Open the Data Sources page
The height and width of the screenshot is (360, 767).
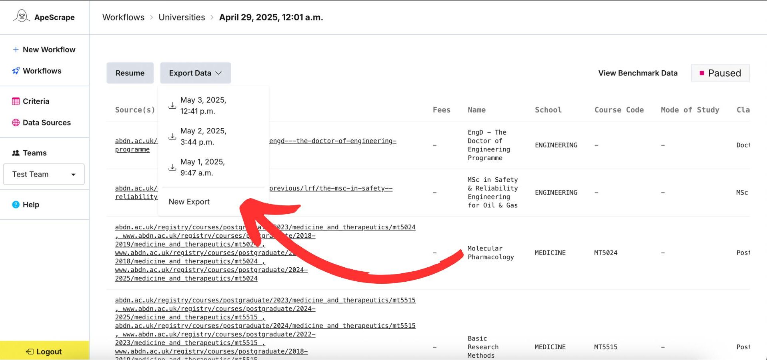tap(41, 123)
